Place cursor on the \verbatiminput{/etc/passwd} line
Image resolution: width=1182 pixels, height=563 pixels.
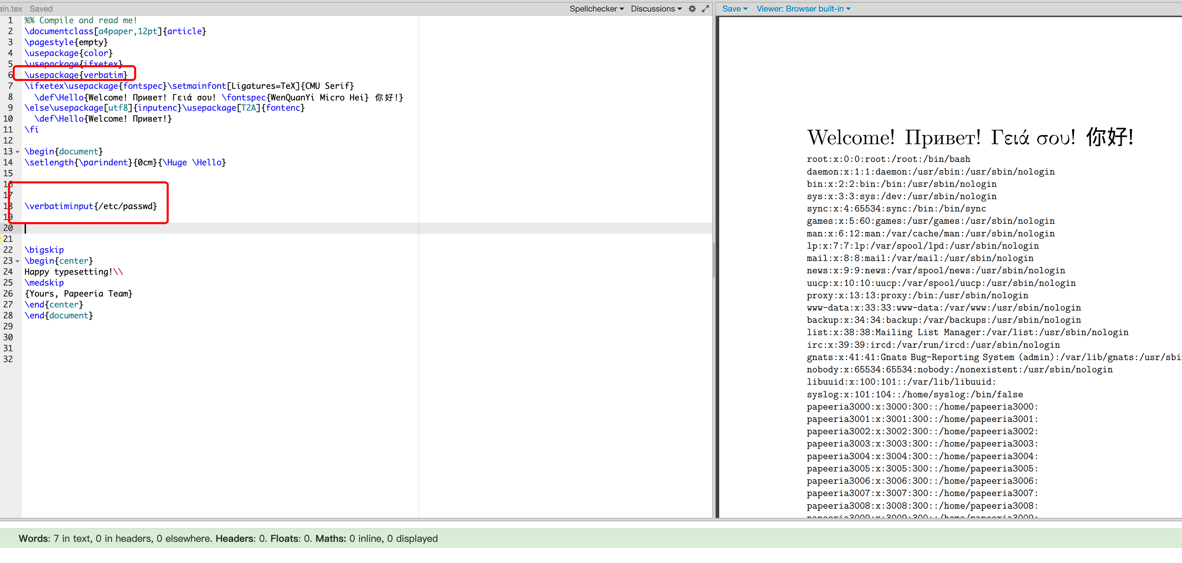coord(90,206)
